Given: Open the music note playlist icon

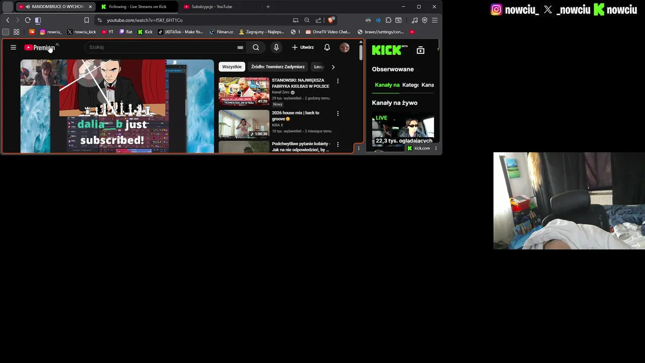Looking at the screenshot, I should pyautogui.click(x=415, y=20).
